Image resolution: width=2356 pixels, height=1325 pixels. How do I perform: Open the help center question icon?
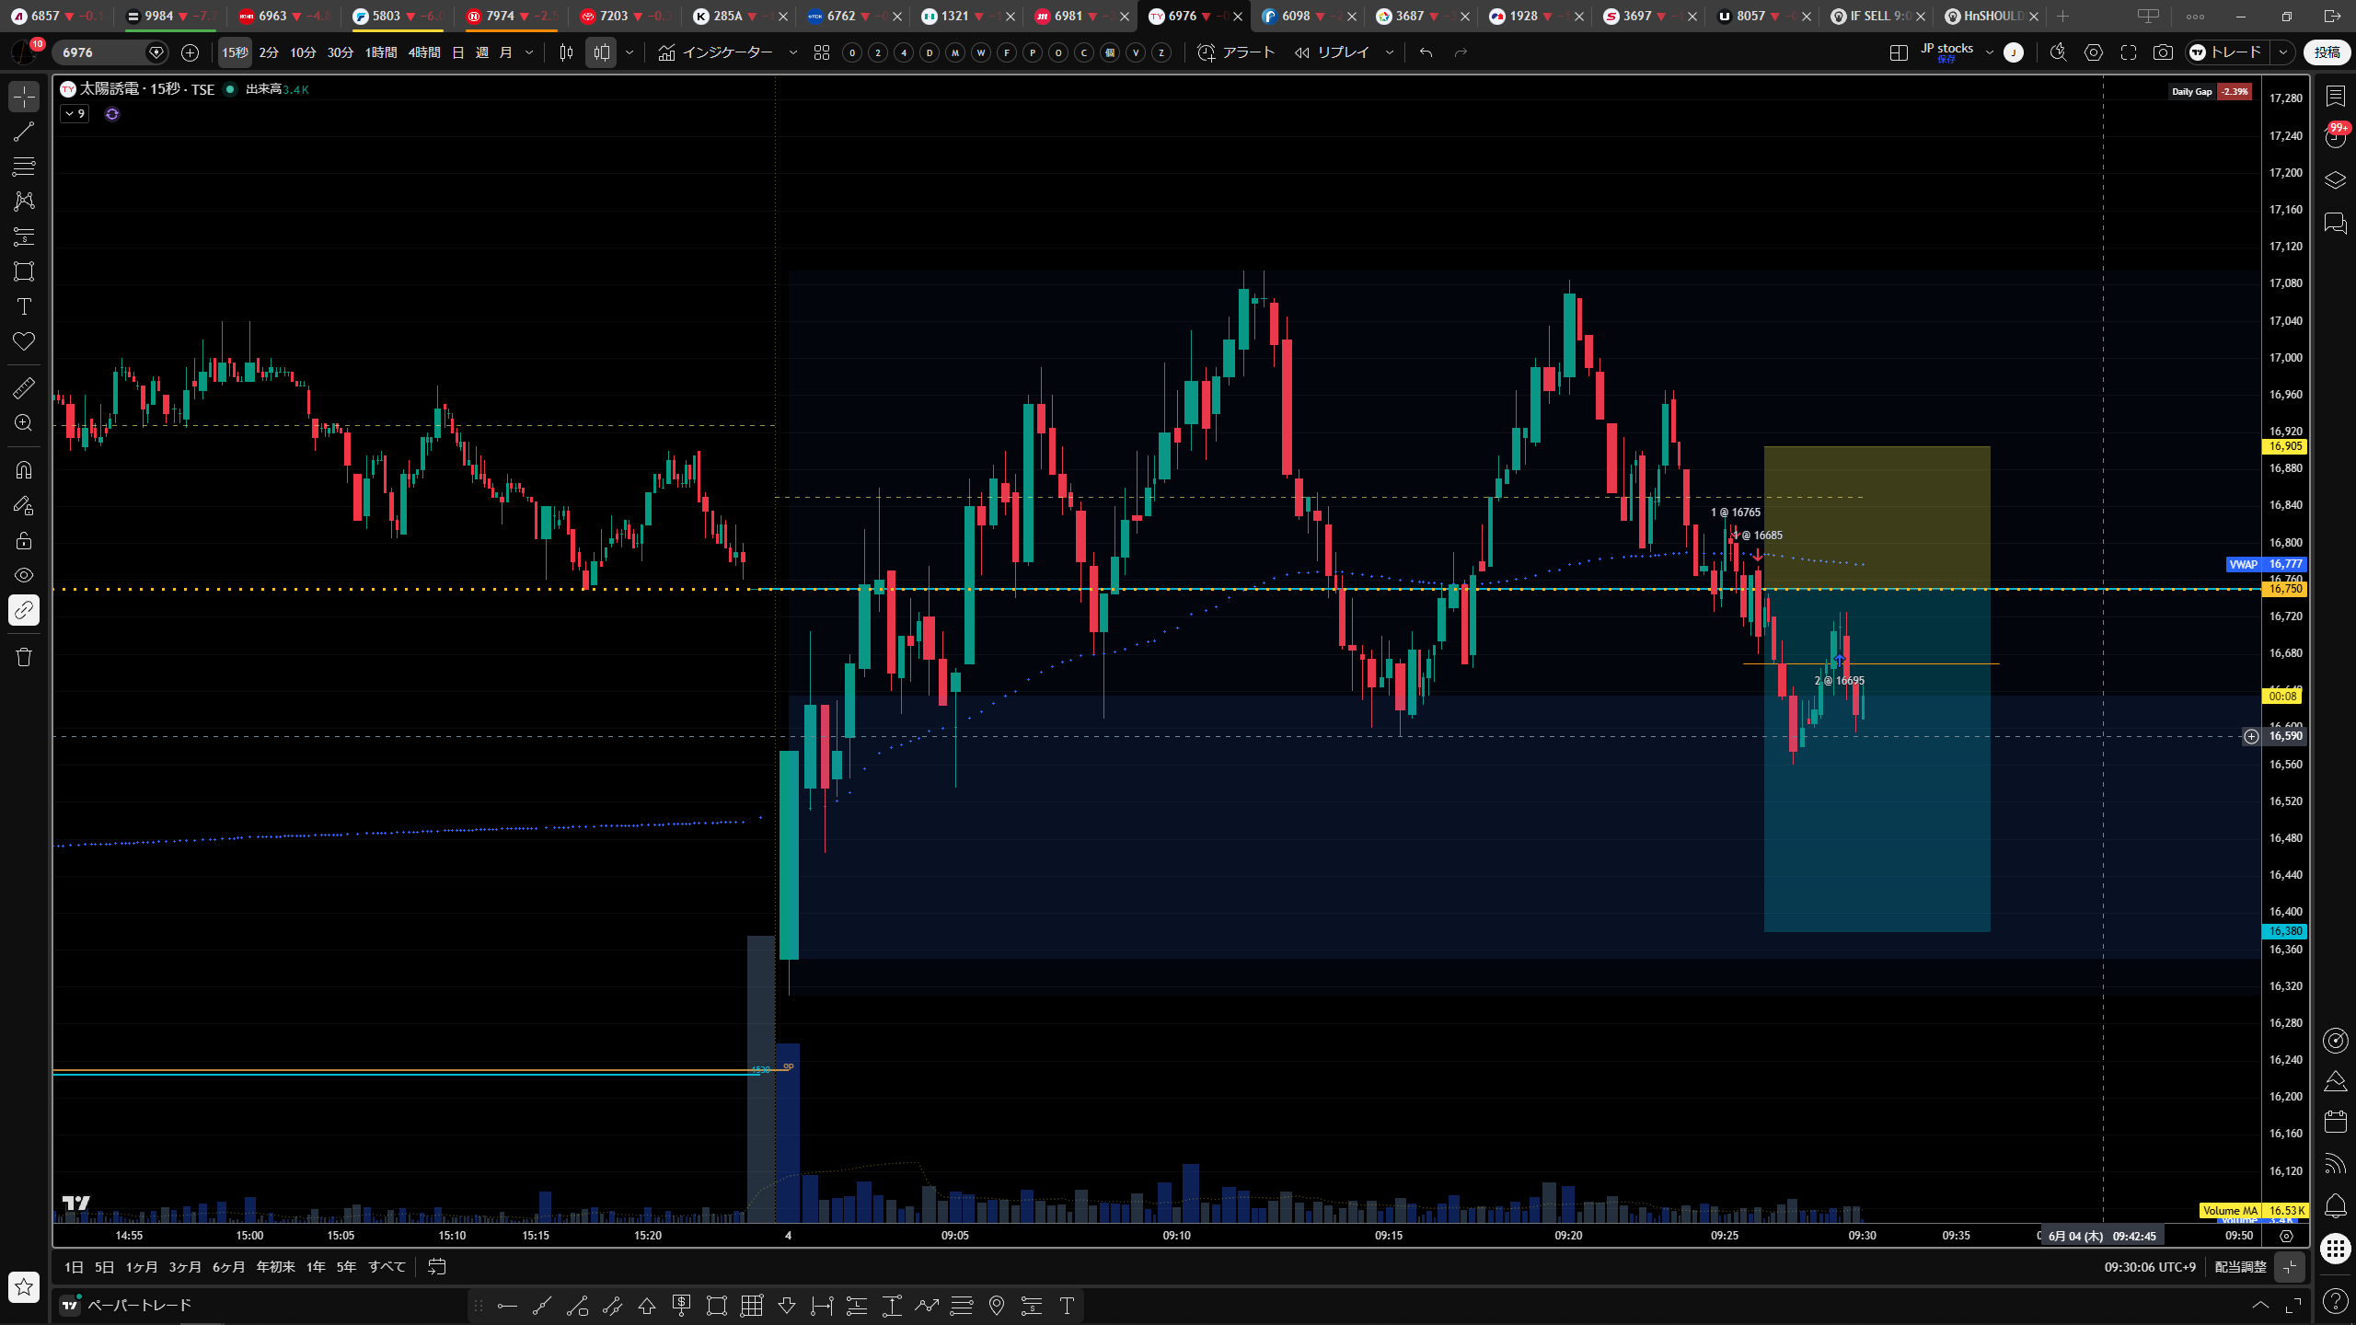point(2336,1301)
